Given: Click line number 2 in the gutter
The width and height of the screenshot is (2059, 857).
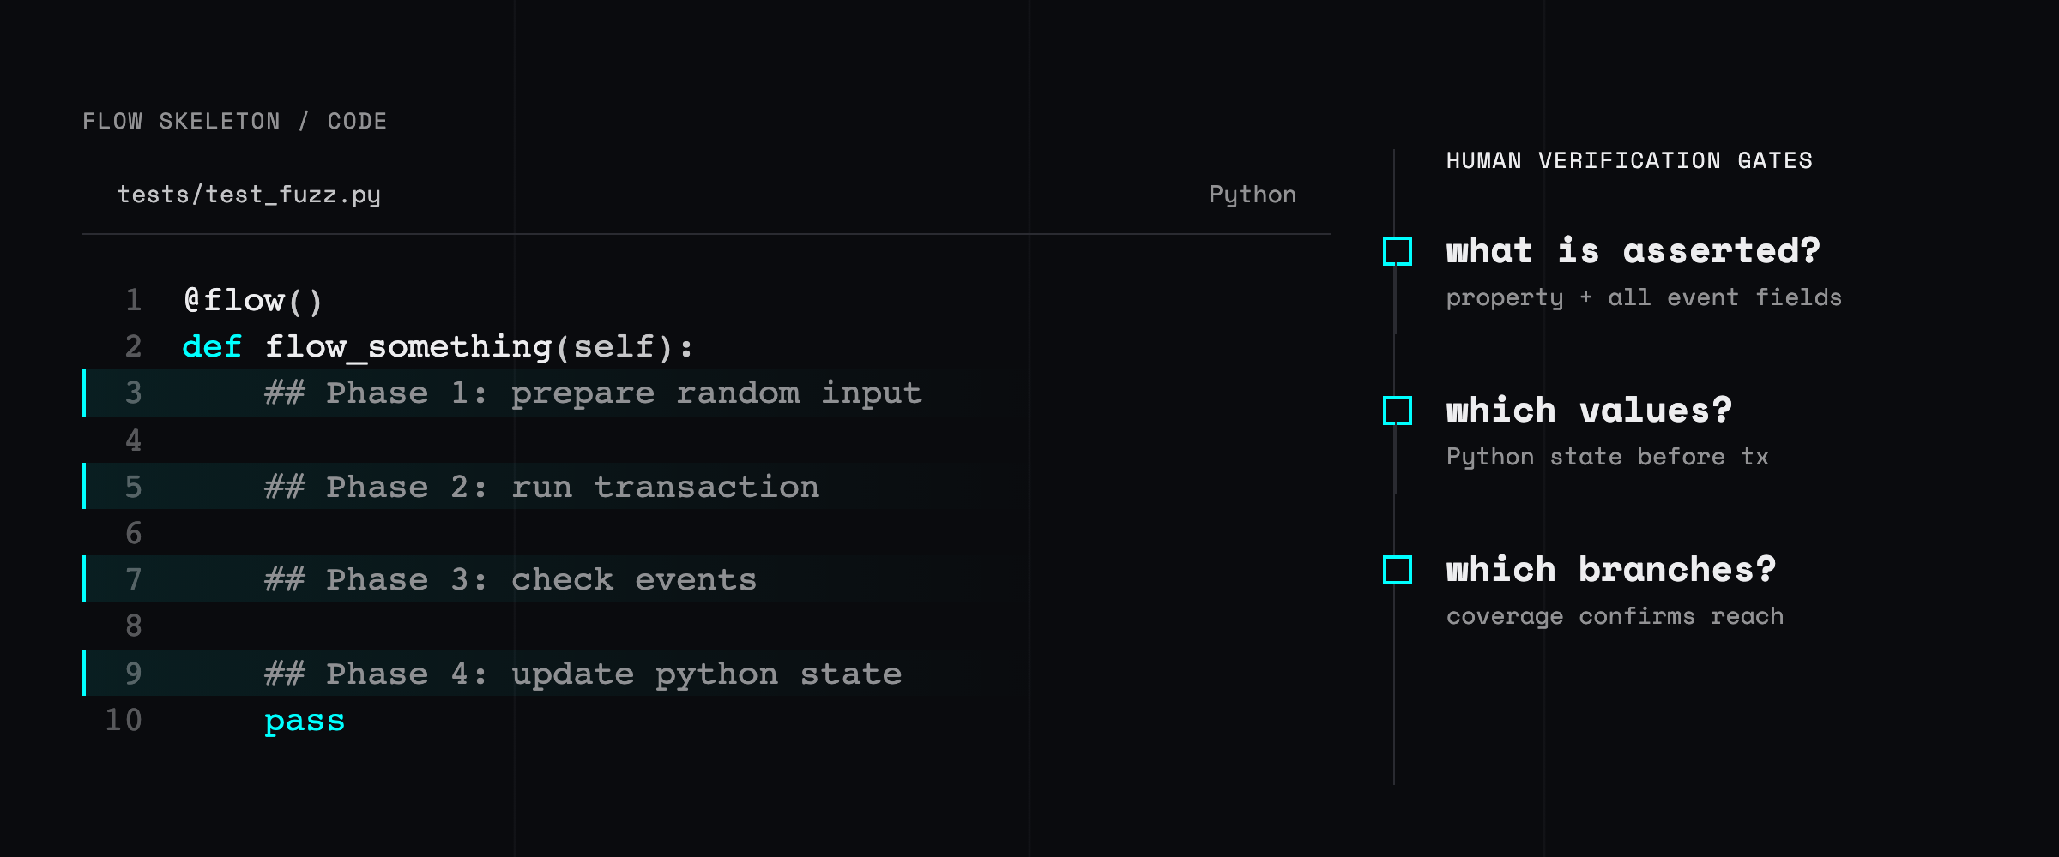Looking at the screenshot, I should (134, 346).
